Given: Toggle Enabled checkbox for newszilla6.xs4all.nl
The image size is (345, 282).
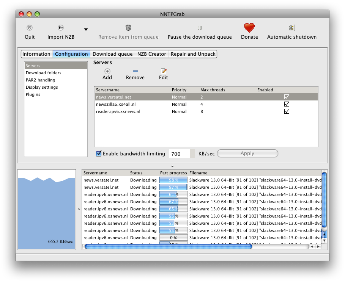Looking at the screenshot, I should (287, 104).
